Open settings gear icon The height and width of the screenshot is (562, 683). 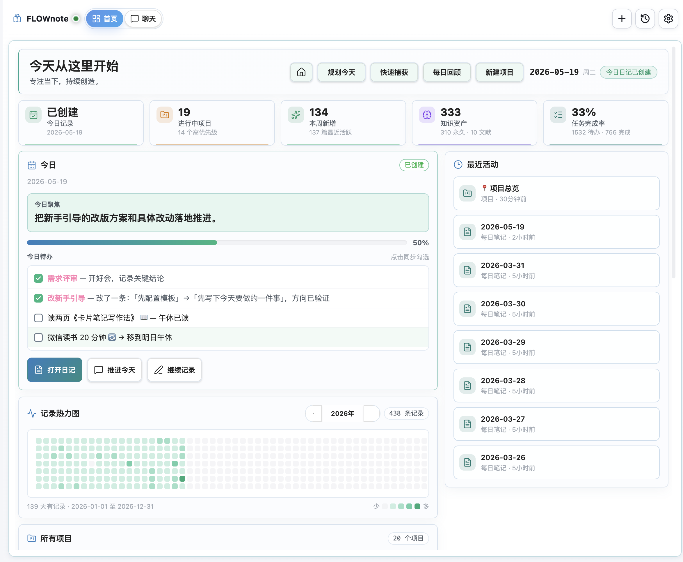click(x=668, y=19)
